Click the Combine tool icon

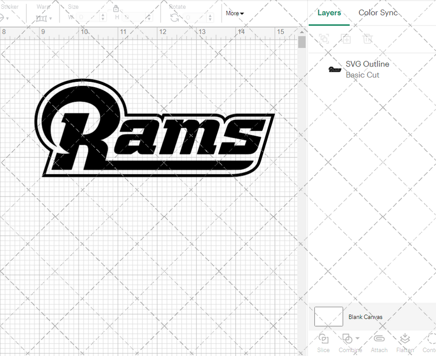[347, 338]
